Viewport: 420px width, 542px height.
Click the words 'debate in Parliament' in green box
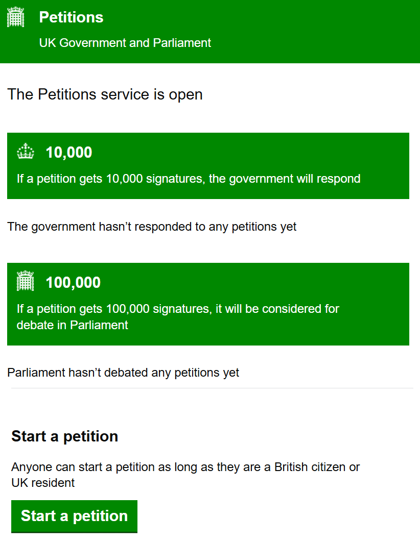(x=72, y=325)
